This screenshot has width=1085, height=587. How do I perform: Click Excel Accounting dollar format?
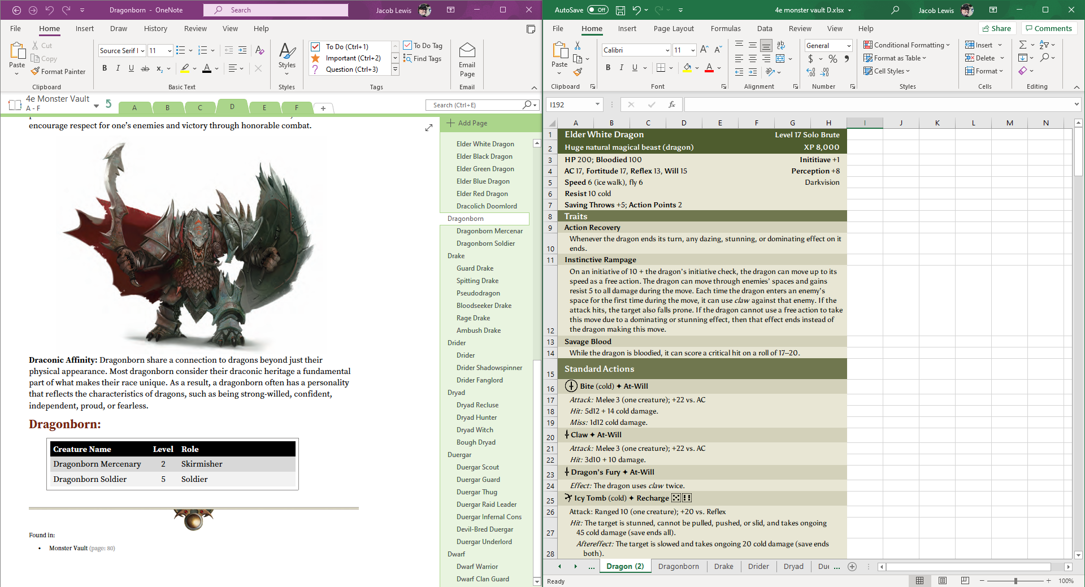(x=810, y=59)
